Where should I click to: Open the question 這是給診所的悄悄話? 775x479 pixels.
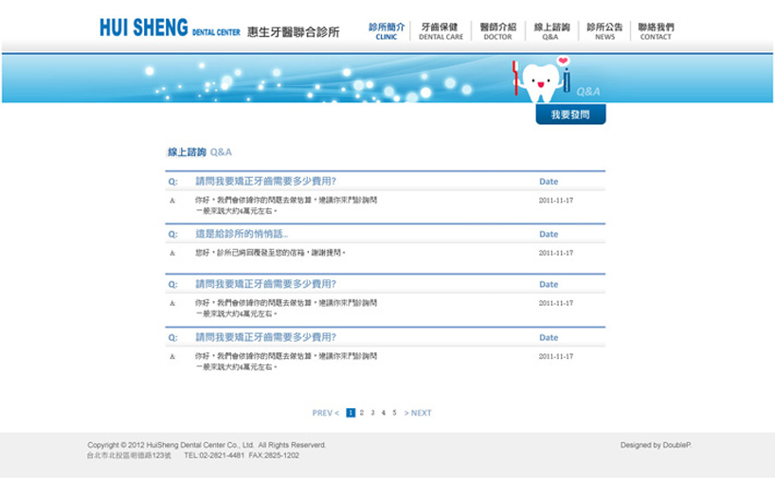click(242, 234)
